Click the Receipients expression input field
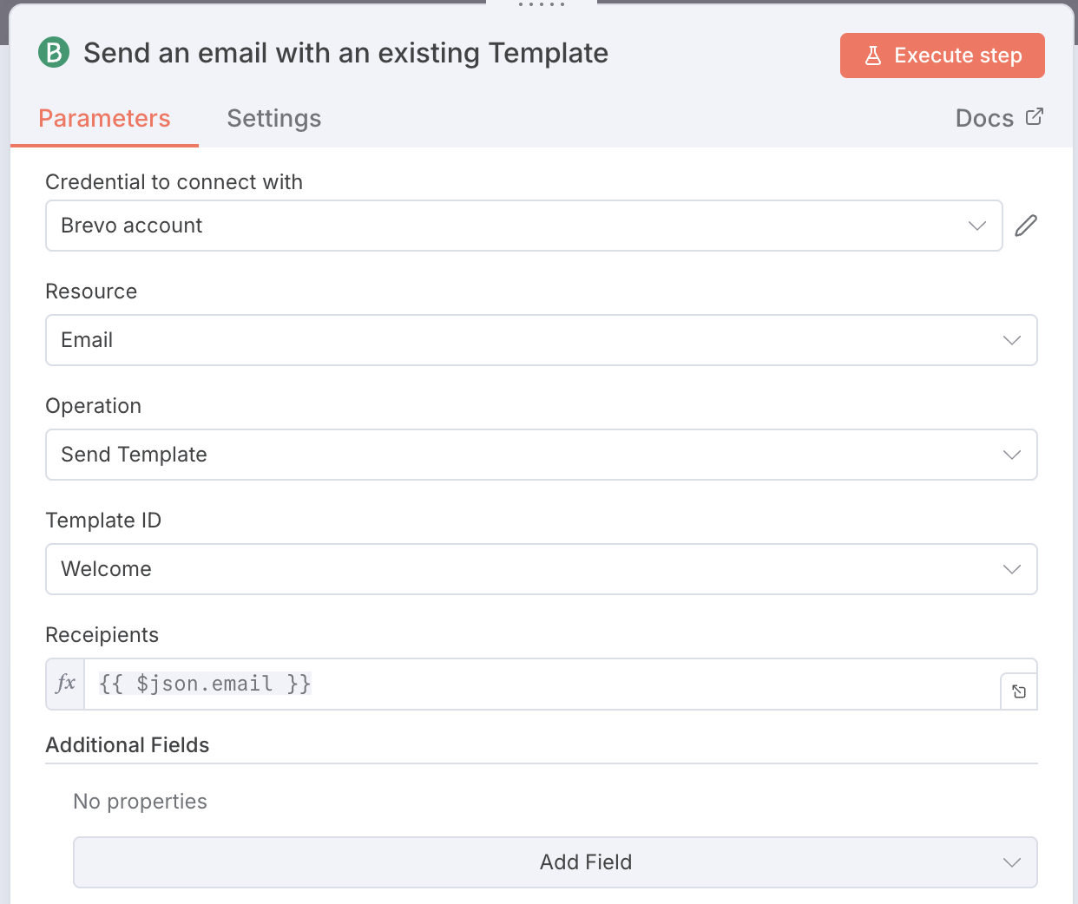The width and height of the screenshot is (1078, 904). tap(538, 684)
